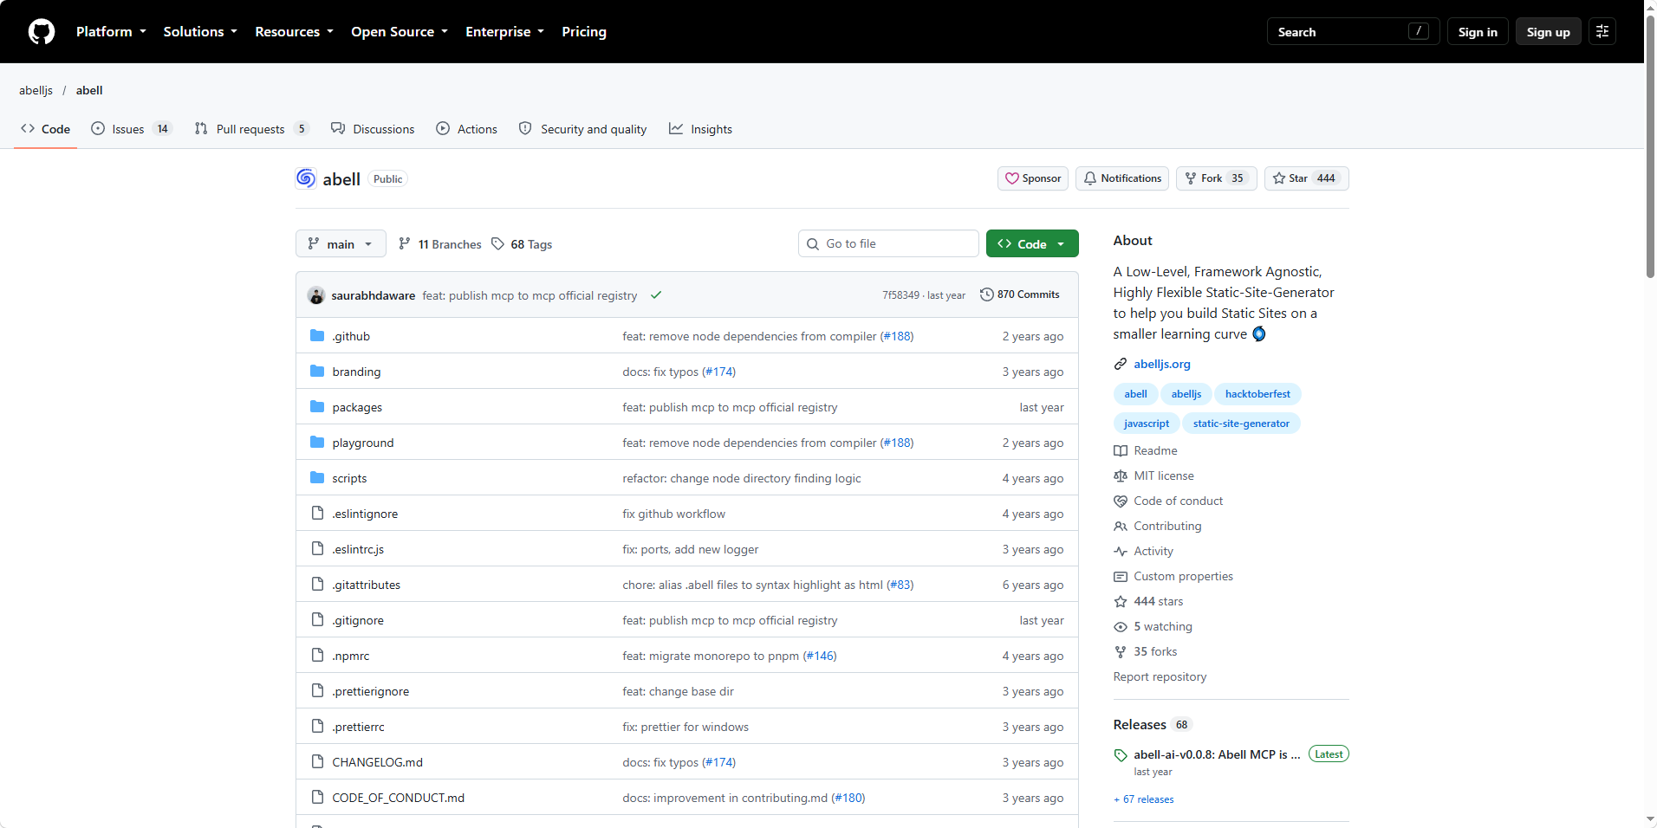Open Notifications bell button
Viewport: 1657px width, 828px height.
point(1122,178)
